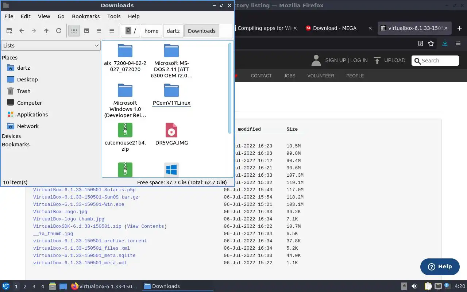The height and width of the screenshot is (292, 467).
Task: Select the DR5VGA.IMG disk image
Action: click(x=171, y=134)
